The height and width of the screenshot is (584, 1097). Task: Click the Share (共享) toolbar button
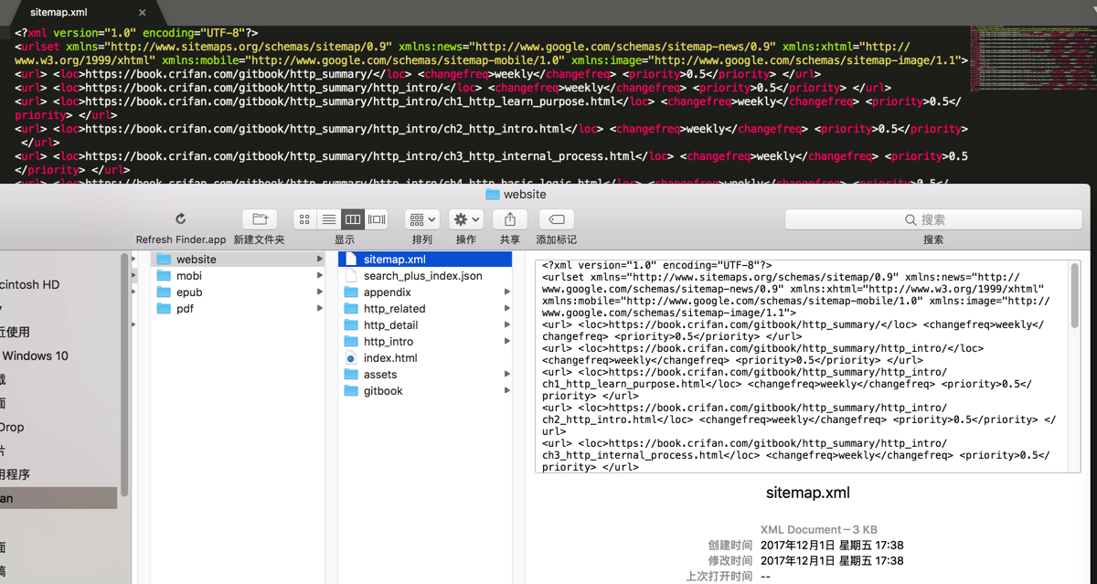click(510, 219)
